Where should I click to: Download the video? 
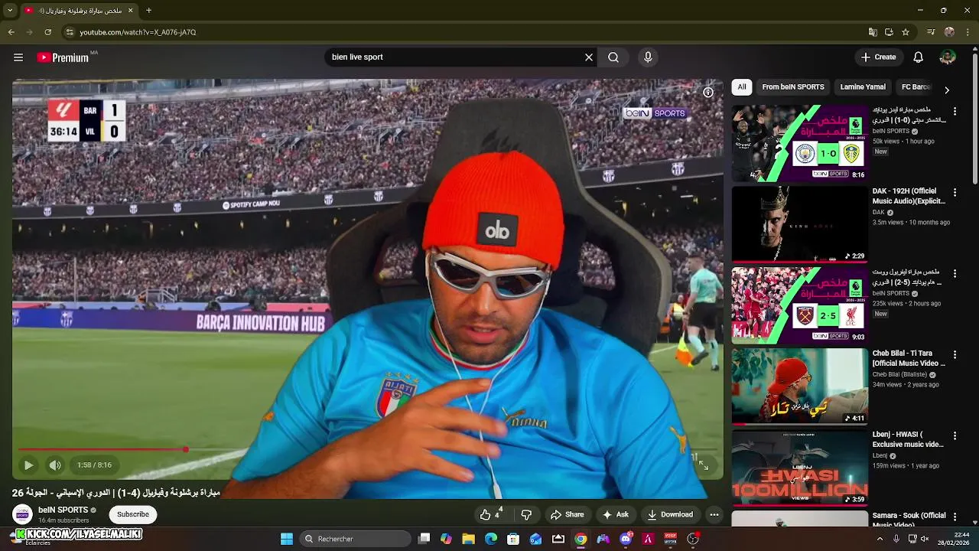[670, 514]
